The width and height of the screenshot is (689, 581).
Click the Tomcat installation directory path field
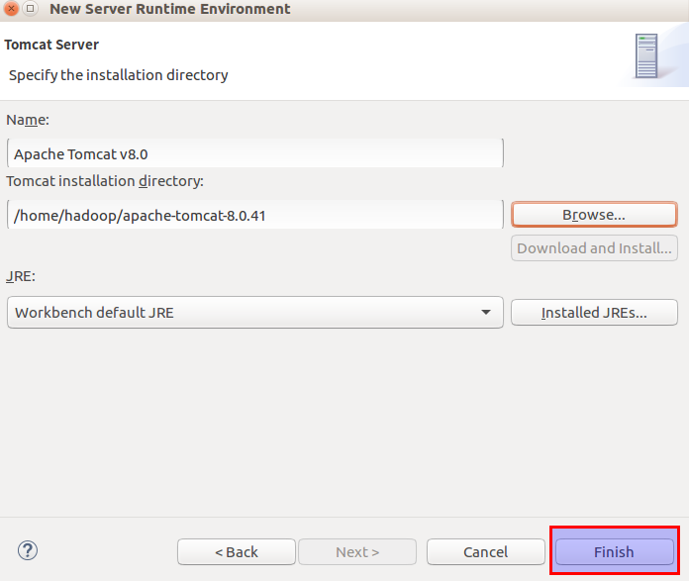tap(254, 215)
